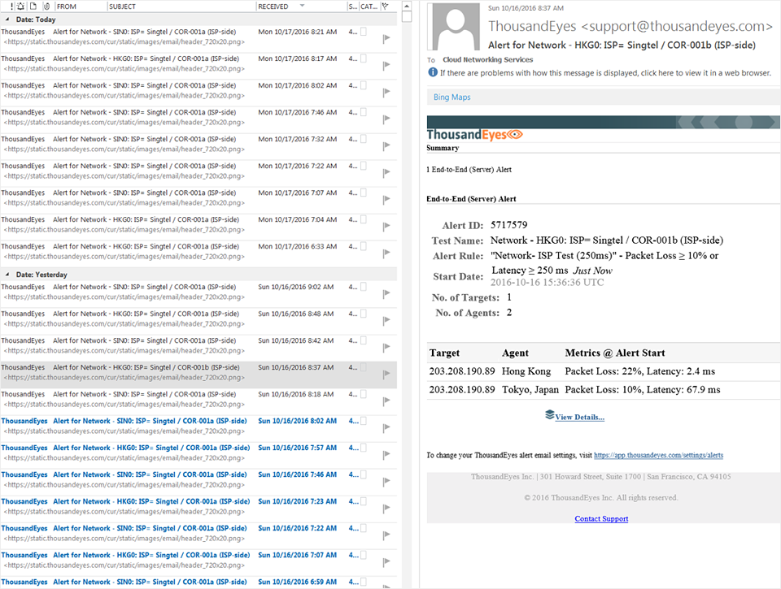The image size is (781, 589).
Task: Click the Contact Support link
Action: [x=601, y=518]
